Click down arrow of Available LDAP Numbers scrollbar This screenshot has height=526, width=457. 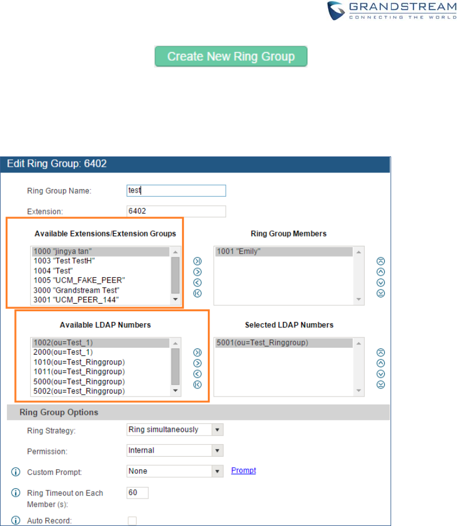[175, 390]
